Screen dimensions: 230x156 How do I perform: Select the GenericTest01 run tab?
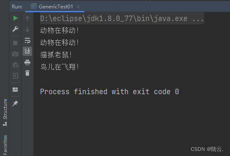coord(52,7)
